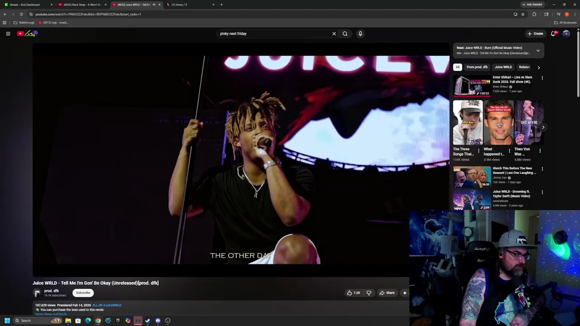Subscribe to prod. dfk
The width and height of the screenshot is (580, 326).
pyautogui.click(x=83, y=293)
